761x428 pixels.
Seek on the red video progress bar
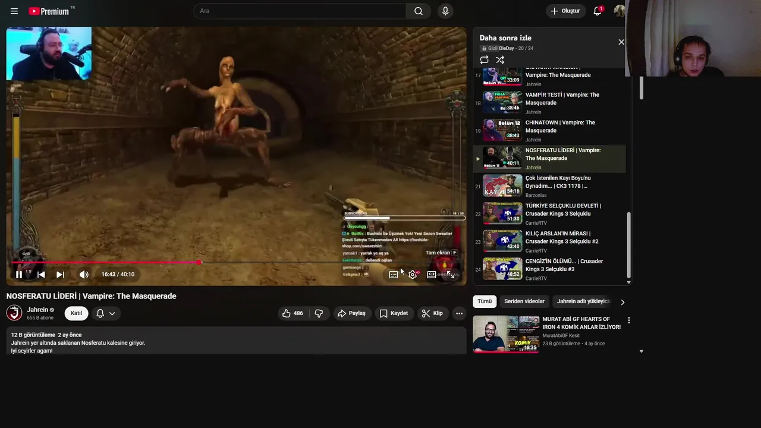click(x=236, y=262)
